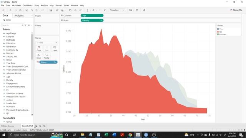Viewport: 246px width, 138px height.
Task: Click the New Story tab icon at bottom
Action: (45, 126)
